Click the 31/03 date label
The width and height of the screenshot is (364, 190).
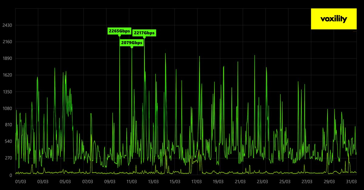tap(351, 182)
